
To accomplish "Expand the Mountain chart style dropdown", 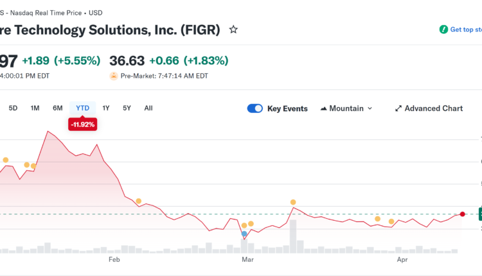I will pos(370,108).
